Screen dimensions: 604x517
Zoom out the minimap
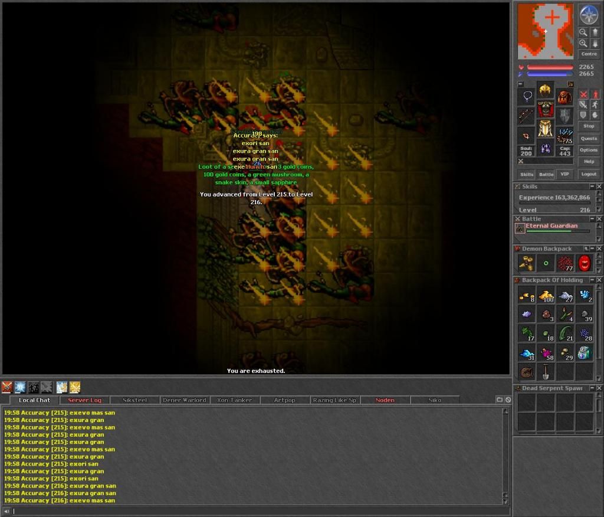[x=583, y=32]
